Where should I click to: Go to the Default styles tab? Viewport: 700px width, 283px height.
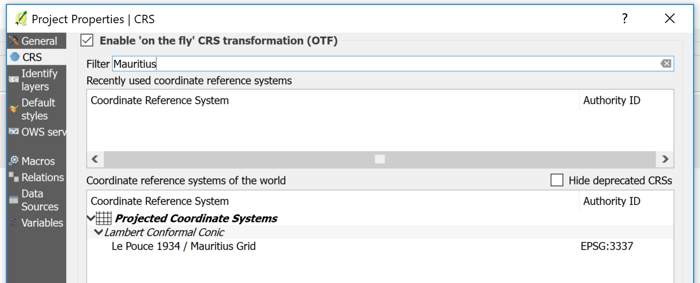37,109
